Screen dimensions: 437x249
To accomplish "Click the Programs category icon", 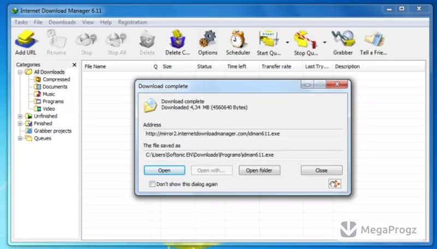I will point(37,102).
